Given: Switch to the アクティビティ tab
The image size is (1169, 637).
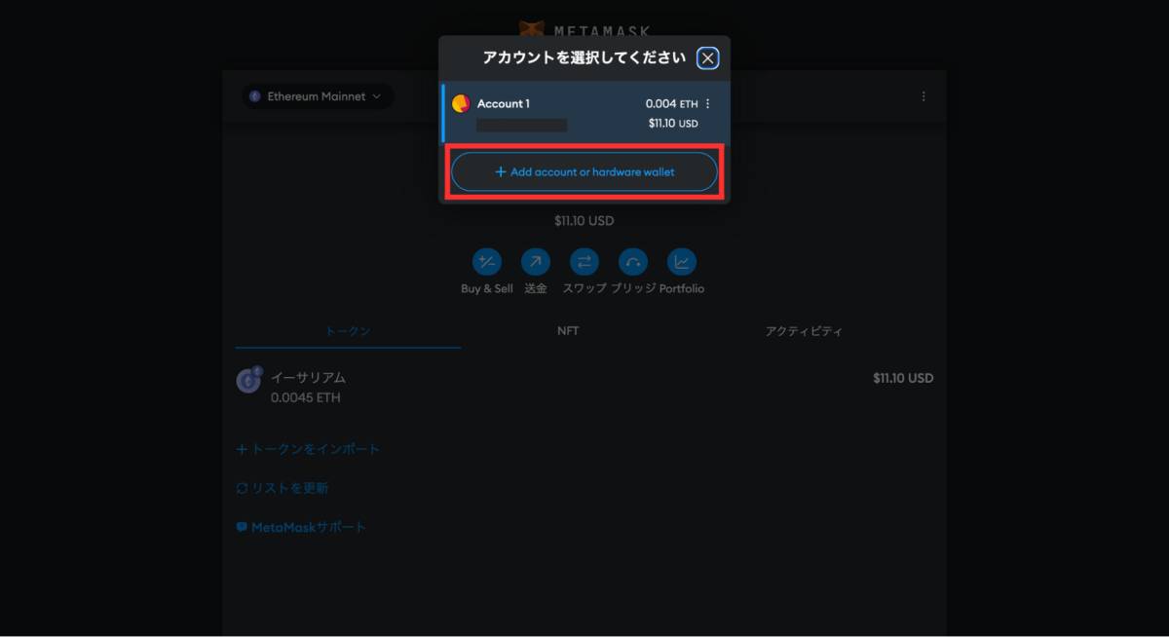Looking at the screenshot, I should [x=806, y=330].
